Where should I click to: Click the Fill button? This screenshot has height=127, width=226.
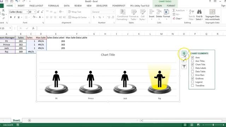pyautogui.click(x=176, y=14)
